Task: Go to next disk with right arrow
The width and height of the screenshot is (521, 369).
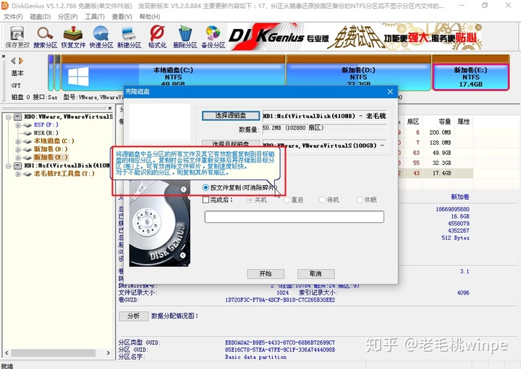Action: click(x=21, y=61)
